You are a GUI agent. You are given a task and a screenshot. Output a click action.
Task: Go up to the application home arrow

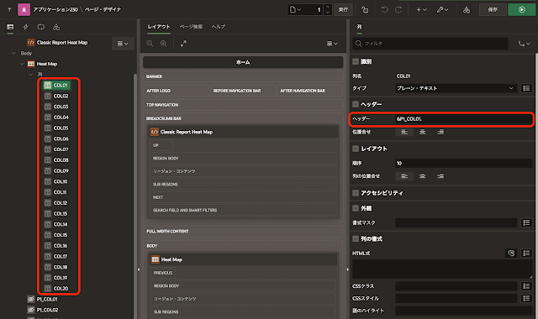[9, 9]
